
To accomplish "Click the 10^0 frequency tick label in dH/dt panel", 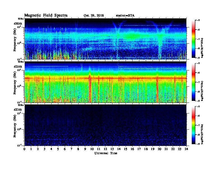I will point(19,43).
